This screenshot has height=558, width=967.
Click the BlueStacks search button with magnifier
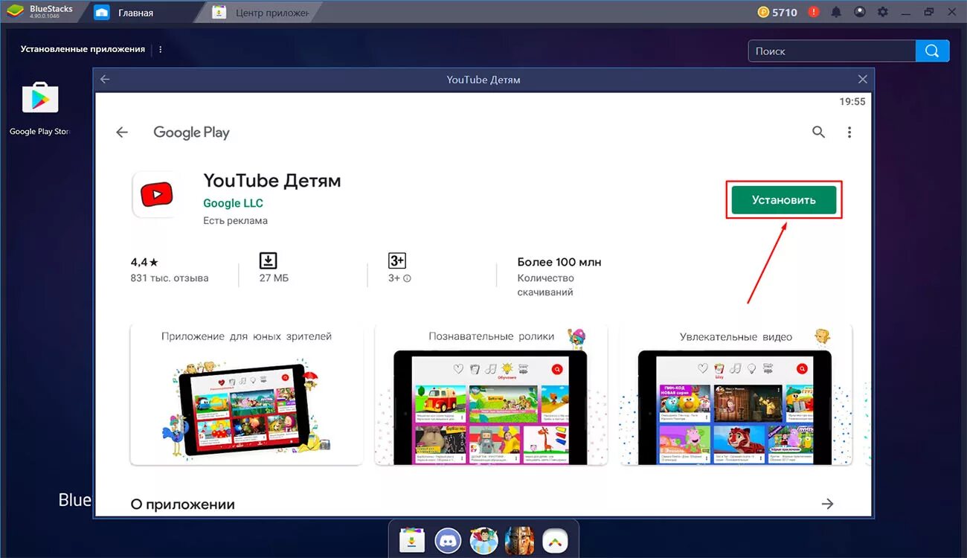933,51
